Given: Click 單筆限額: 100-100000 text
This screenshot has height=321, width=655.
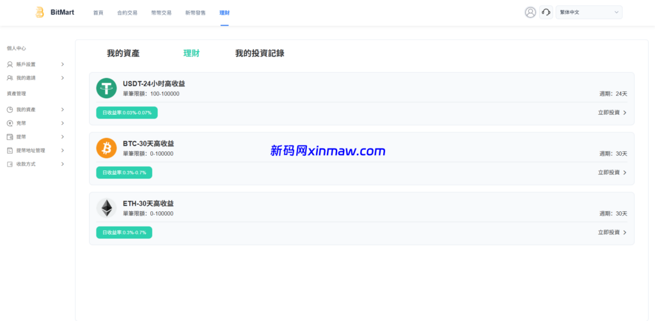Looking at the screenshot, I should click(x=151, y=94).
